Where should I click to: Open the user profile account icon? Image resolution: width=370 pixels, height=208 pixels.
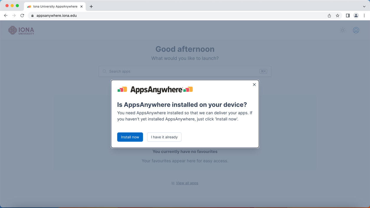356,30
